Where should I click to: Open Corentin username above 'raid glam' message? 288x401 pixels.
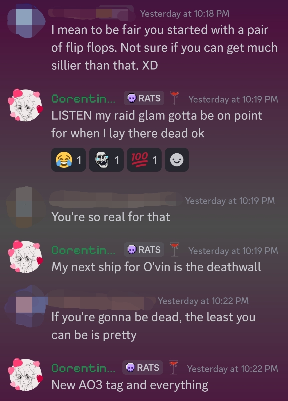pyautogui.click(x=83, y=99)
